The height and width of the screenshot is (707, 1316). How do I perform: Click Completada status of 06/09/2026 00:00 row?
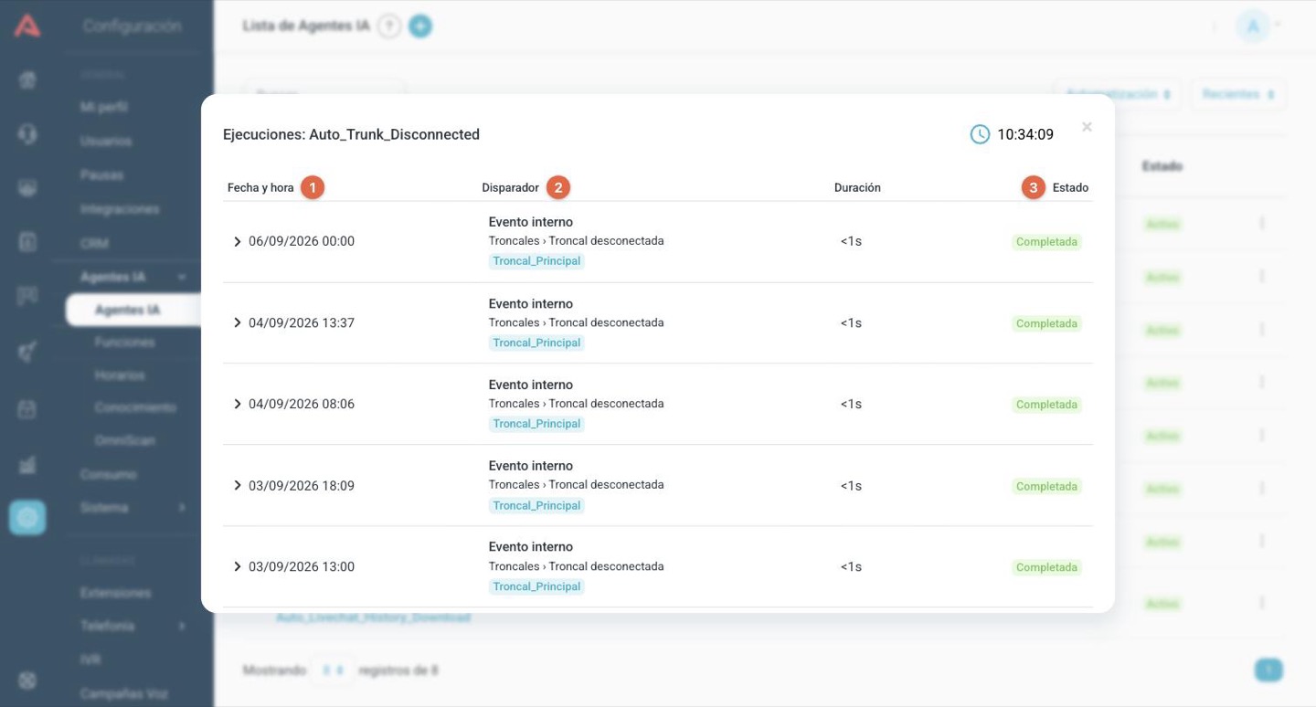coord(1046,242)
